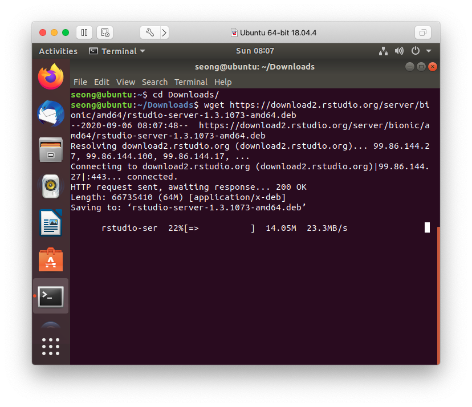Click the terminal scrollbar
Viewport: 472px width, 407px height.
click(438, 296)
